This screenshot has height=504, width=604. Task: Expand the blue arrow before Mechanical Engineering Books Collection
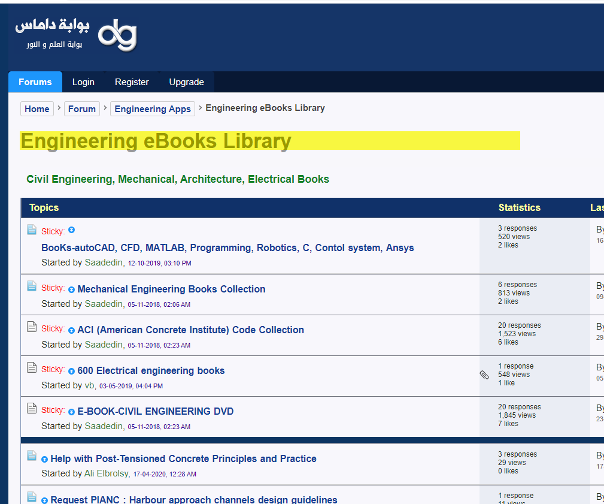pyautogui.click(x=72, y=289)
